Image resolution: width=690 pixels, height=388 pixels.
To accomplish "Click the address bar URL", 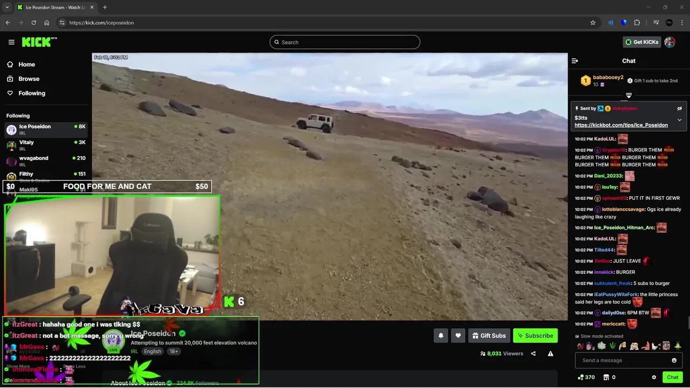I will pyautogui.click(x=101, y=23).
